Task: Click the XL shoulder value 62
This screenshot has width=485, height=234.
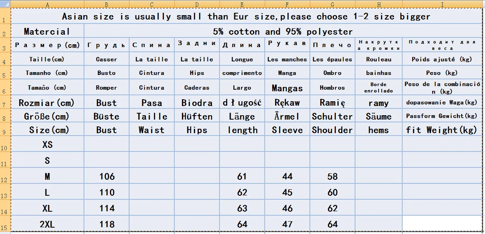Action: [332, 208]
